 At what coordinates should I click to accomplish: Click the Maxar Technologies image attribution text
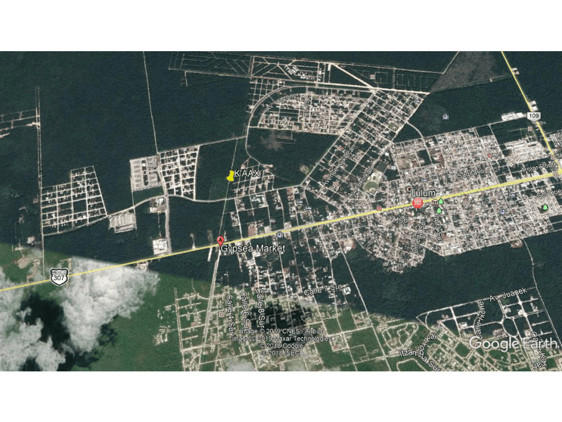pos(281,339)
